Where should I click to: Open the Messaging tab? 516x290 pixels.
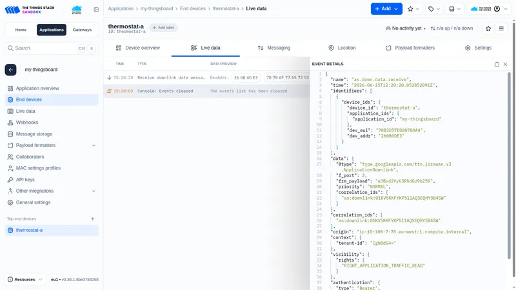coord(273,48)
